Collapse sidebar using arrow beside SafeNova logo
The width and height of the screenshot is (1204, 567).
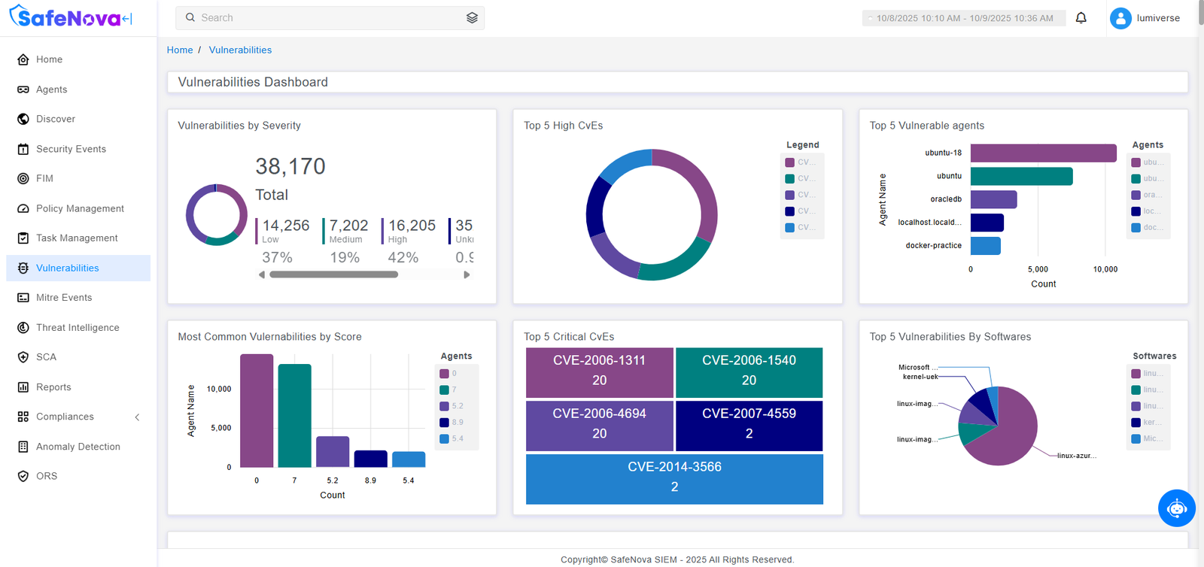(x=127, y=19)
